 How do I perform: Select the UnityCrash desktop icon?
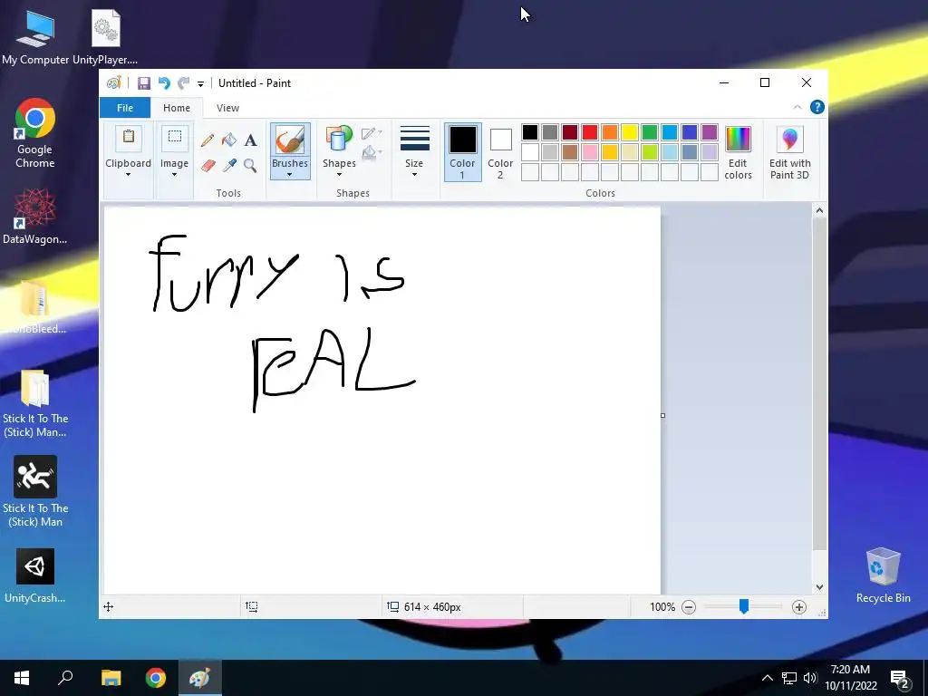35,575
